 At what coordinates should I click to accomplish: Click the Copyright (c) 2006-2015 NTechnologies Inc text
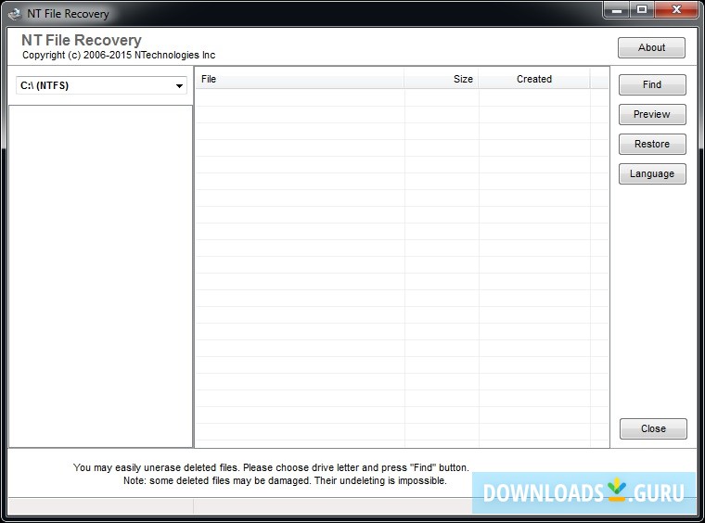click(119, 55)
